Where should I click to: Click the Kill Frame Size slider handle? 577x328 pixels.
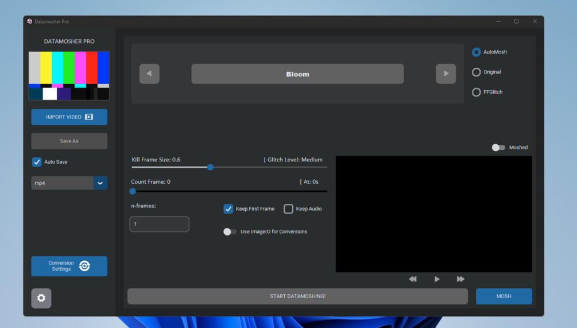coord(210,168)
